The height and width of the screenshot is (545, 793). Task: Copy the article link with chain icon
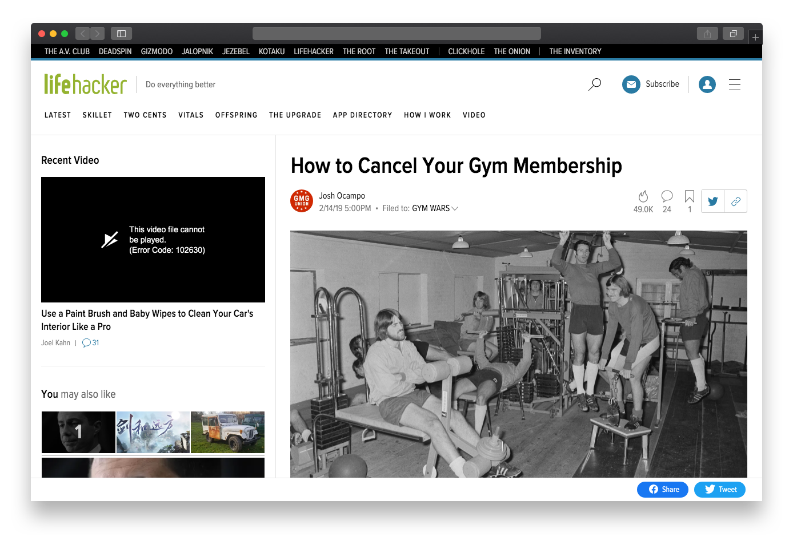coord(736,201)
